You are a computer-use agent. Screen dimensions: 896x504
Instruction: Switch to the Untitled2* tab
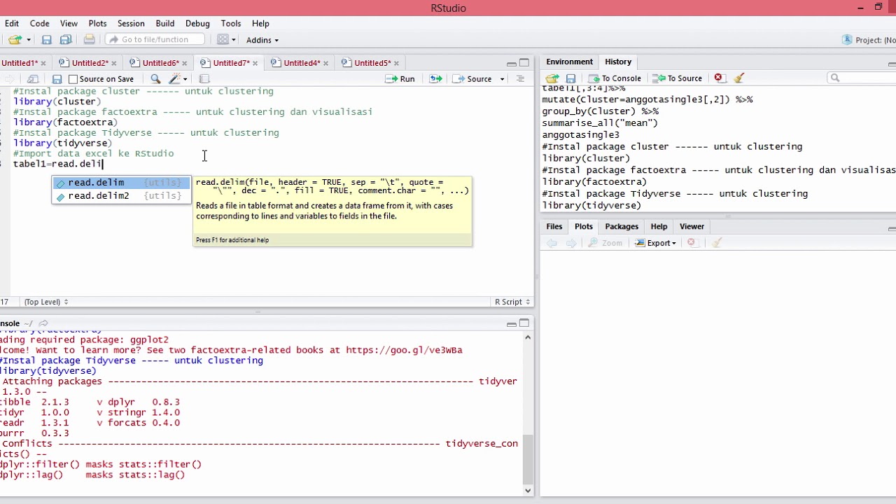click(90, 63)
